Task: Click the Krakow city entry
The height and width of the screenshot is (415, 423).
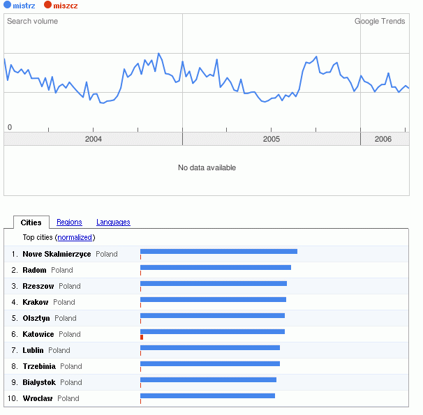Action: pyautogui.click(x=36, y=303)
